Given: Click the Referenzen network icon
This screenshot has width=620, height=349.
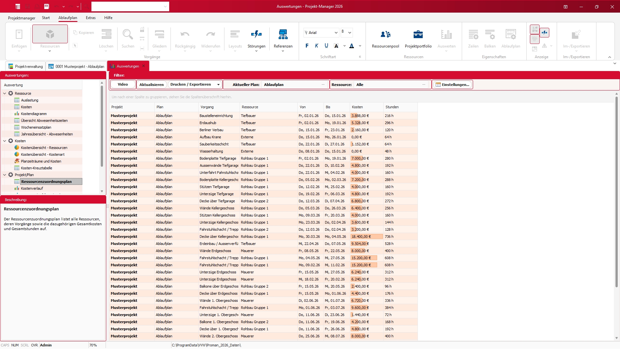Looking at the screenshot, I should pos(283,34).
